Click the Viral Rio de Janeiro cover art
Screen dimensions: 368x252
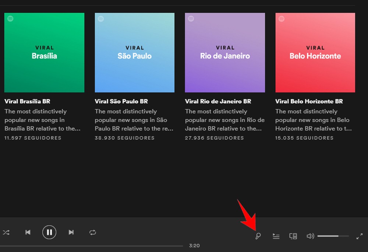pyautogui.click(x=224, y=52)
